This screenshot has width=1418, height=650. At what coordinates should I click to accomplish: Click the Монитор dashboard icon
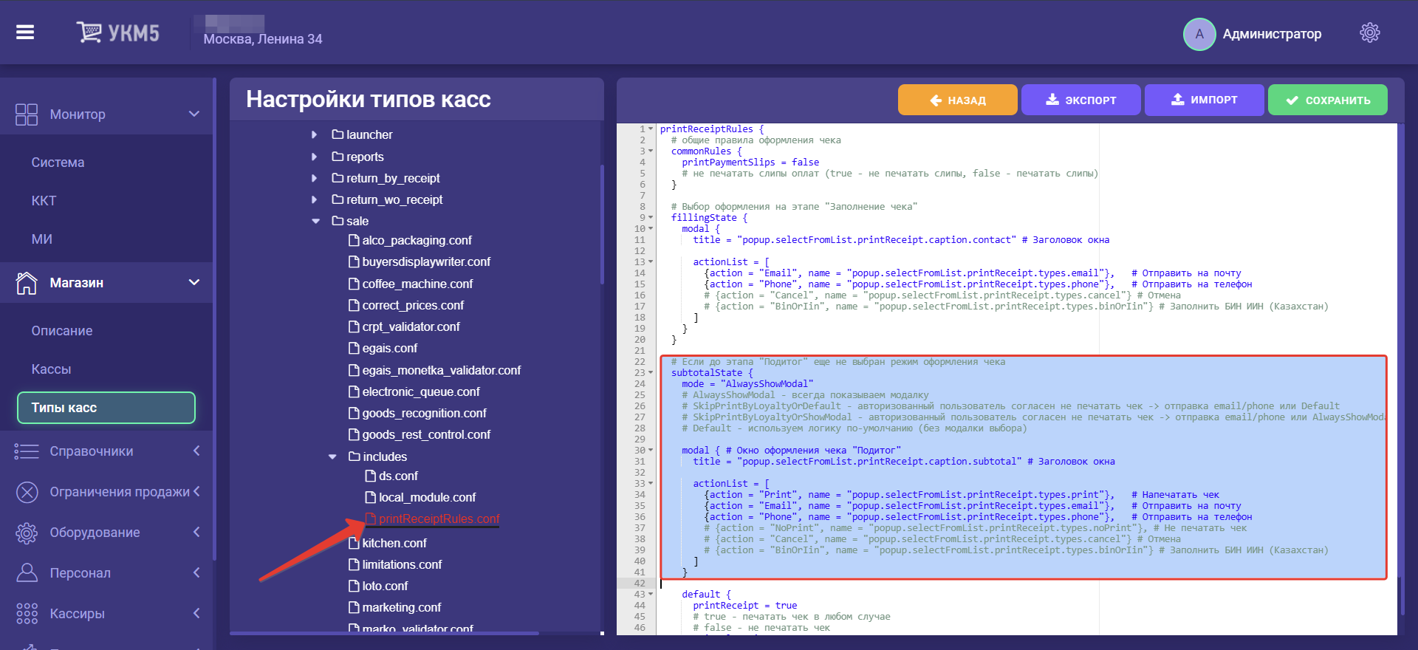click(27, 114)
